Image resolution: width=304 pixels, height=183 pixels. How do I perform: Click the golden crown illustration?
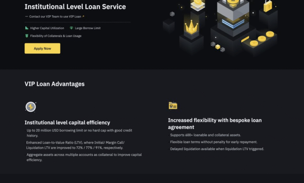pos(191,27)
